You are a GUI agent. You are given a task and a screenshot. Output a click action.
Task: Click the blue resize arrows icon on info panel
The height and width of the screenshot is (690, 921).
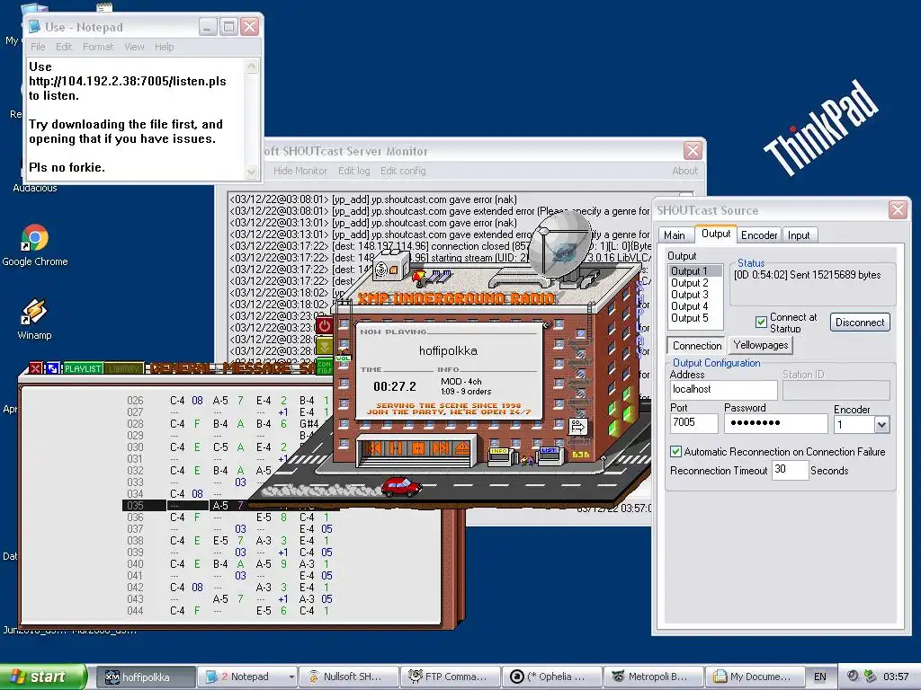click(52, 367)
